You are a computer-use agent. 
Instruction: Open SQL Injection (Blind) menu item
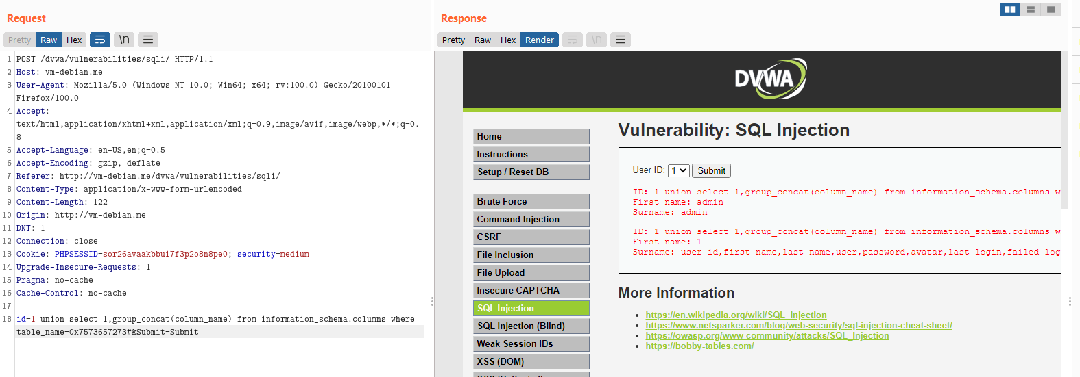tap(531, 326)
